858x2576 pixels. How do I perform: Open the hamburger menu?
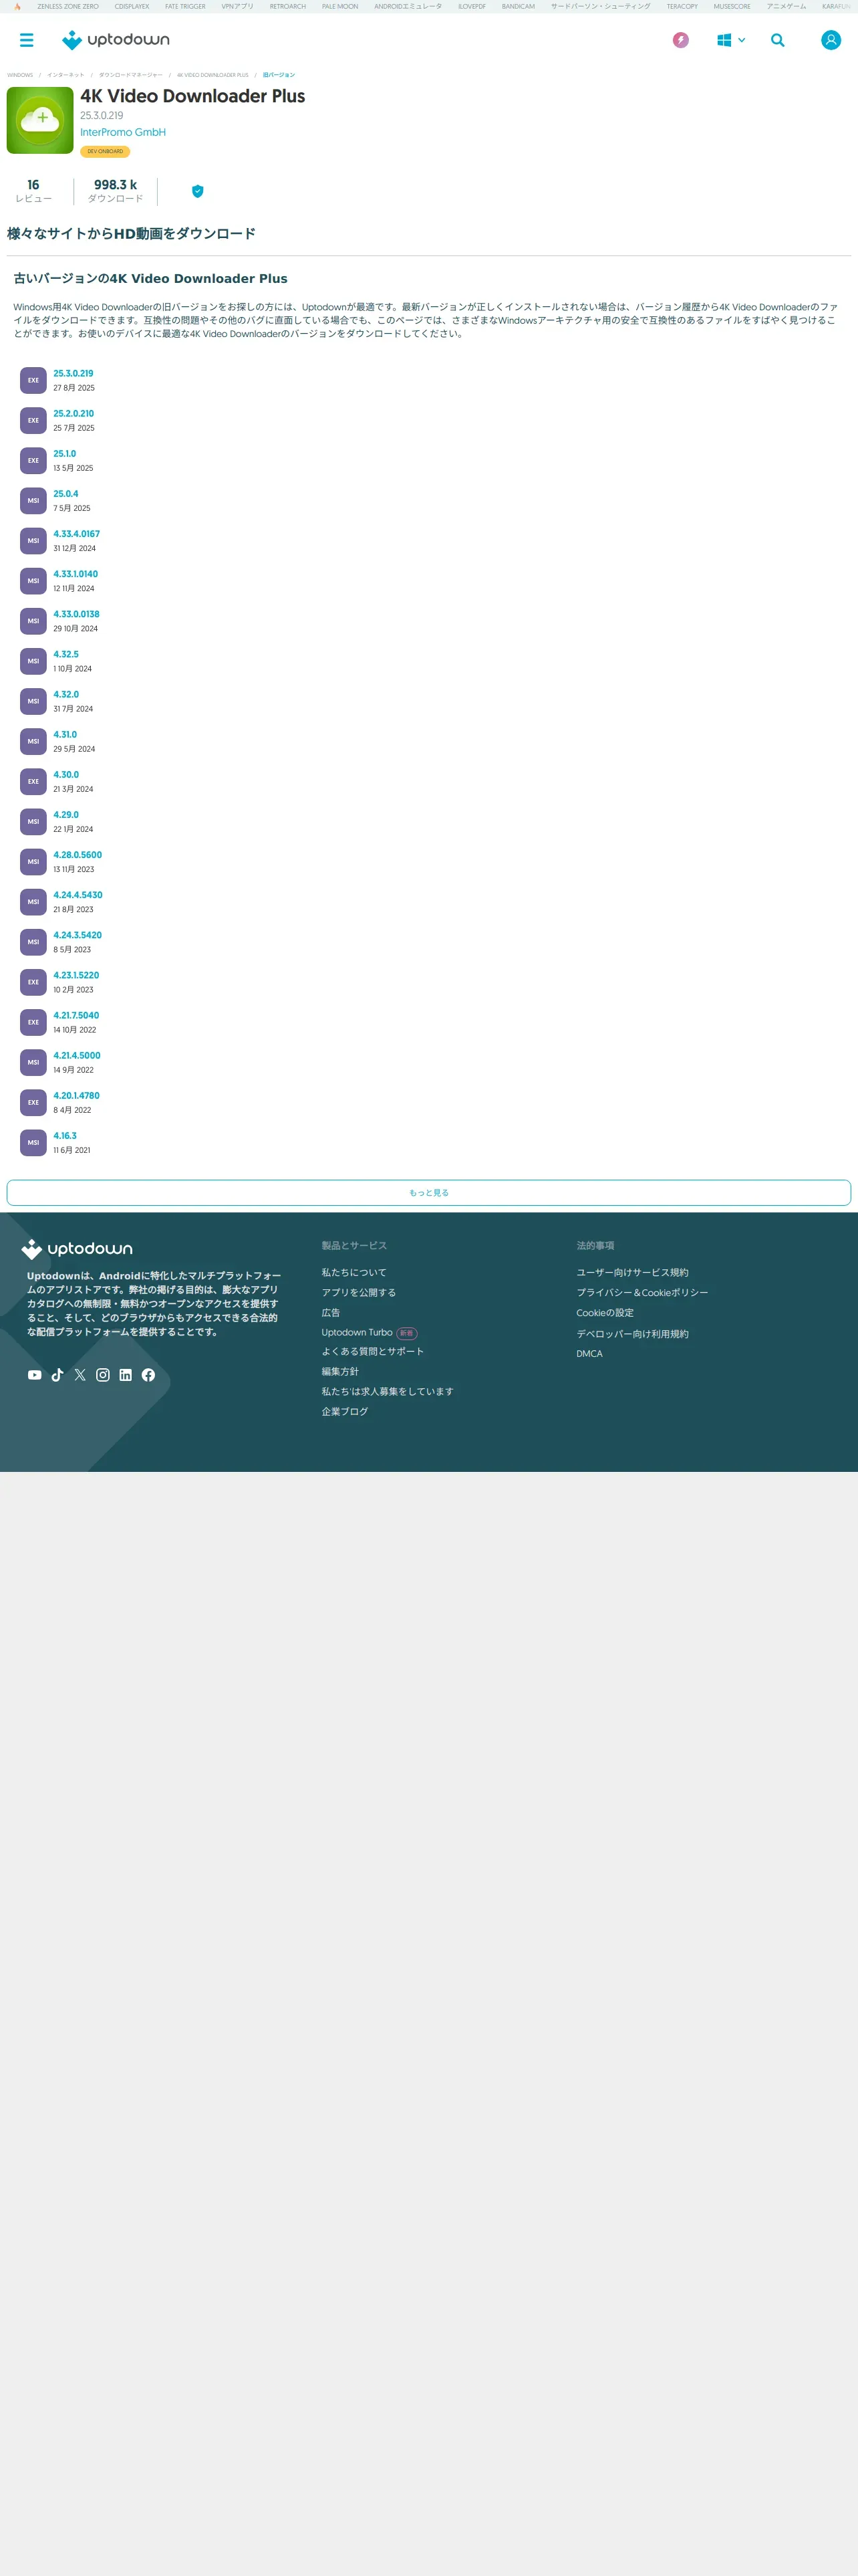(27, 40)
